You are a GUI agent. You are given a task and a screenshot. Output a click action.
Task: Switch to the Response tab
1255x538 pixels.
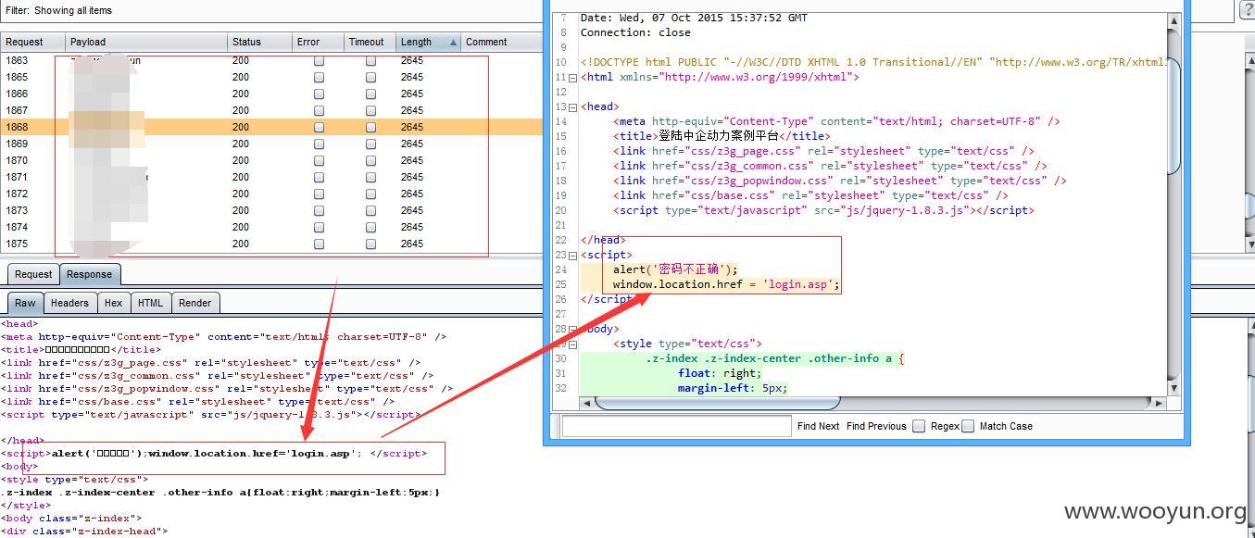click(x=89, y=274)
